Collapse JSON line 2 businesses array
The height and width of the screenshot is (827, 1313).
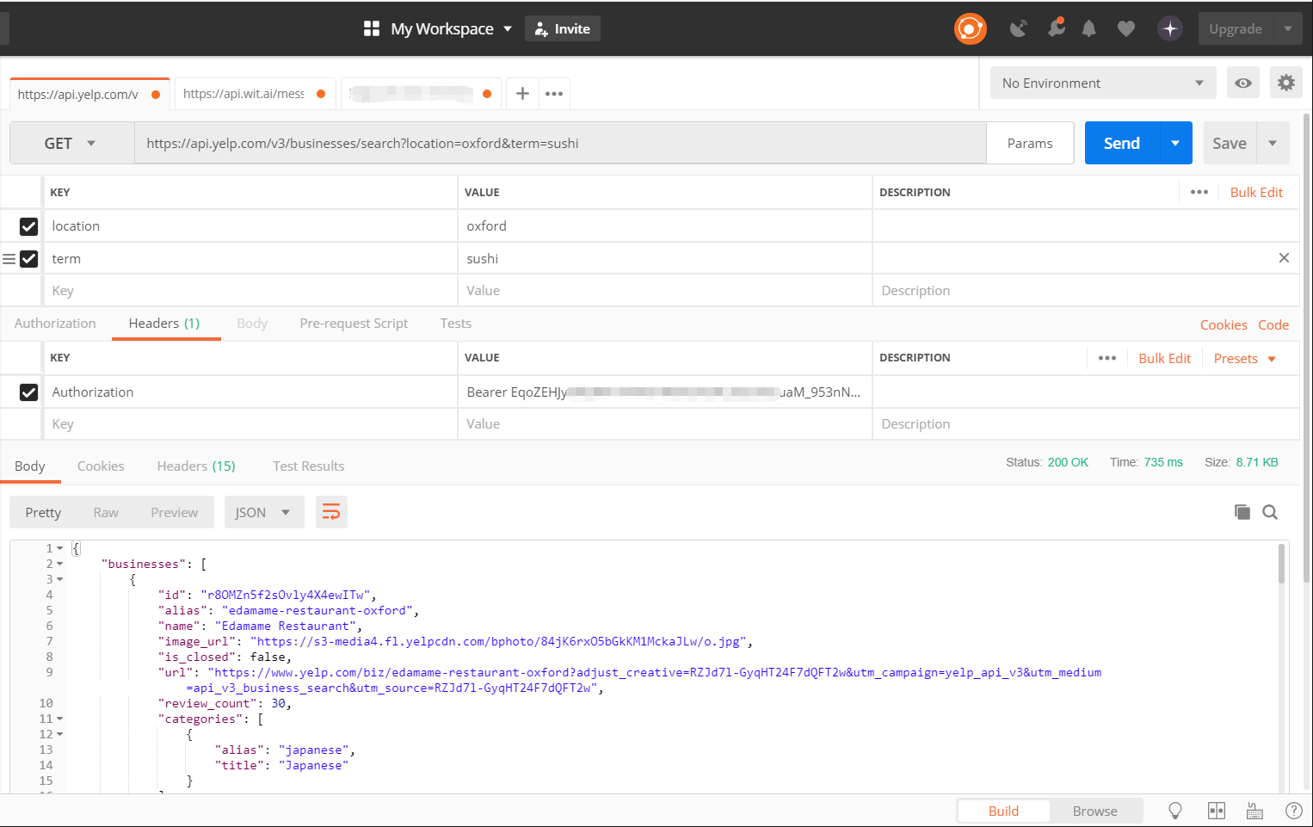coord(60,565)
